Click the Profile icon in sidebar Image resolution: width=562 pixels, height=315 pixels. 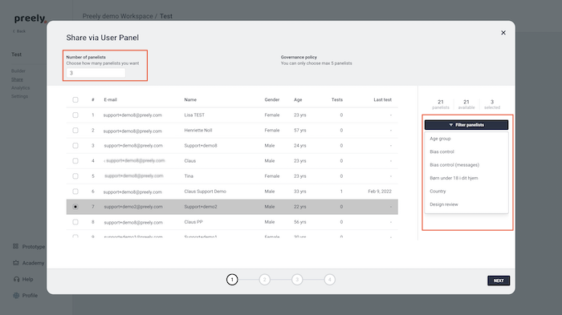click(x=16, y=295)
